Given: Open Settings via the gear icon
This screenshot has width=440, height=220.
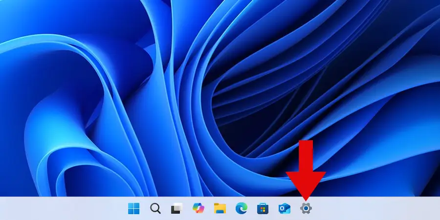Looking at the screenshot, I should [306, 209].
